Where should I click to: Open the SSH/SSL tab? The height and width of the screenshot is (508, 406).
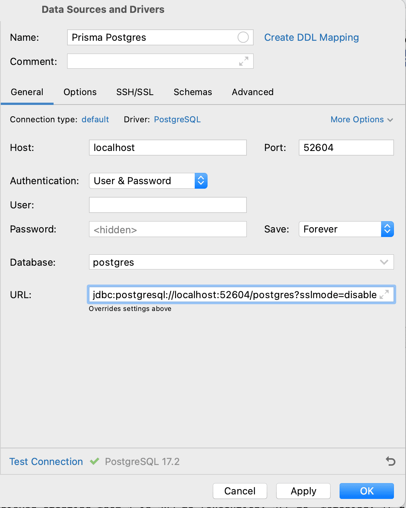pyautogui.click(x=135, y=92)
